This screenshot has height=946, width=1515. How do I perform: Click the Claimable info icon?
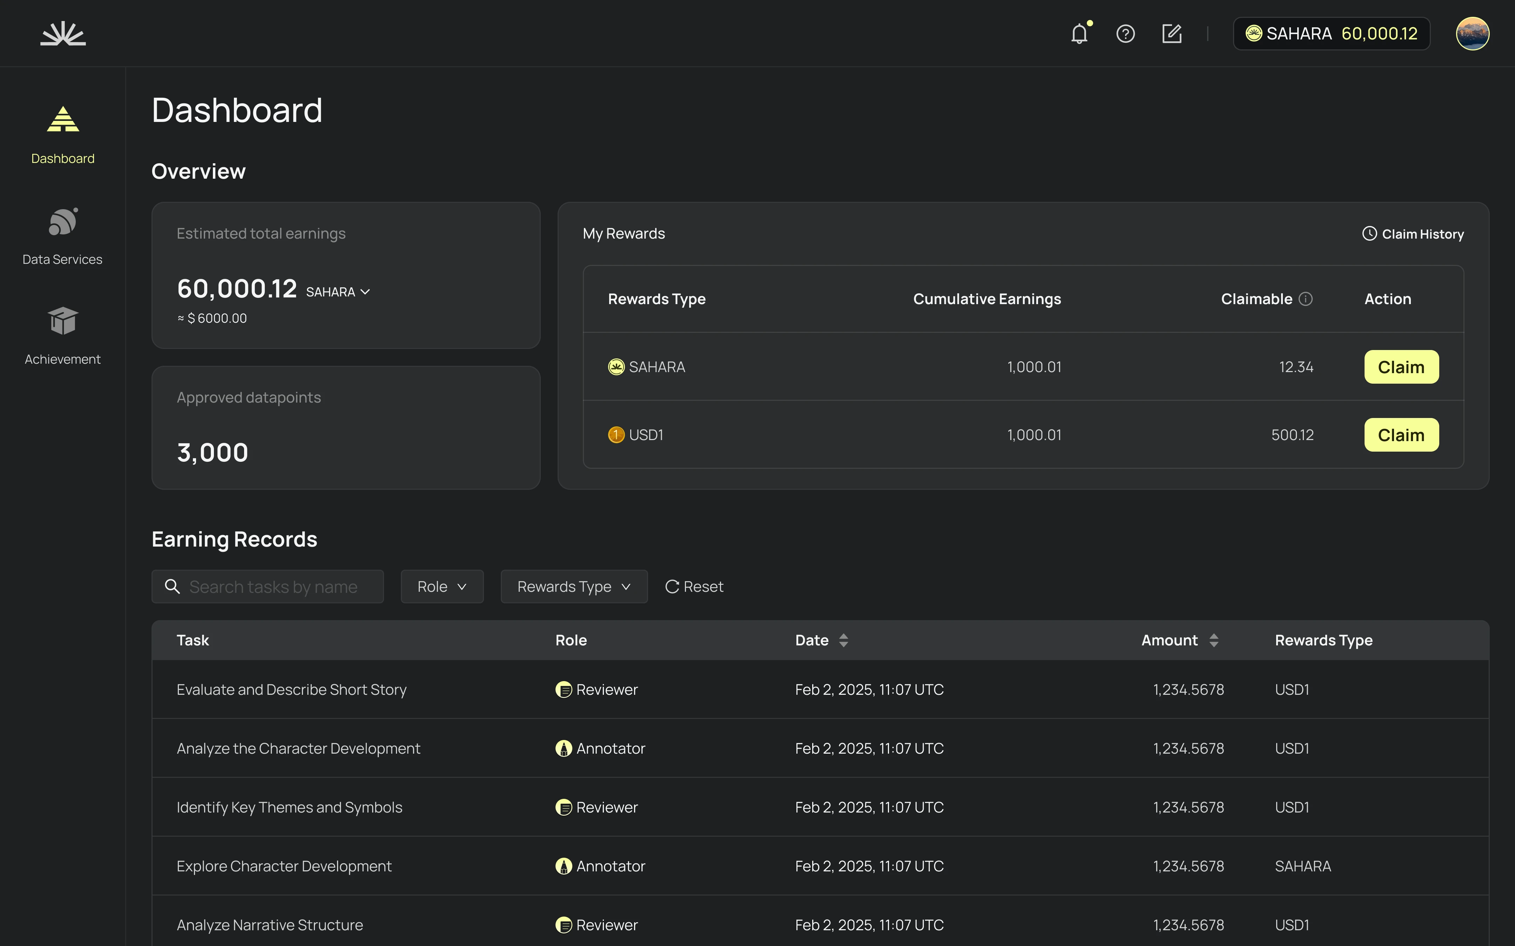(x=1305, y=299)
